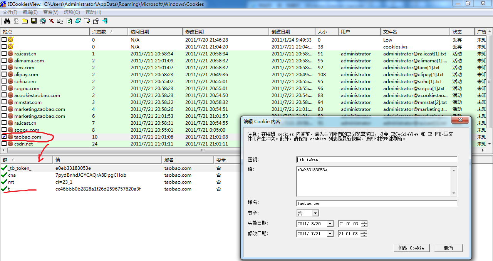Click the Copy pages toolbar icon

(x=60, y=21)
